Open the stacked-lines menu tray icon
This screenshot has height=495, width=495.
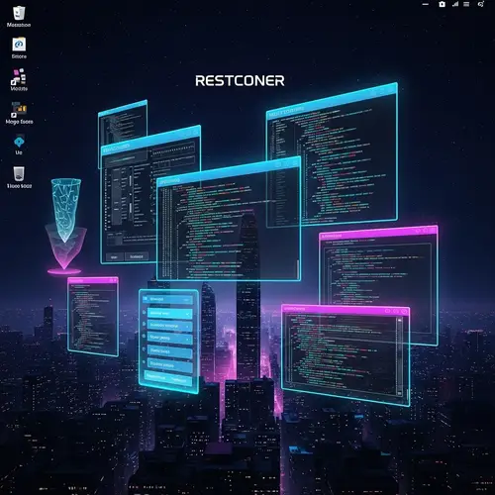pos(466,4)
